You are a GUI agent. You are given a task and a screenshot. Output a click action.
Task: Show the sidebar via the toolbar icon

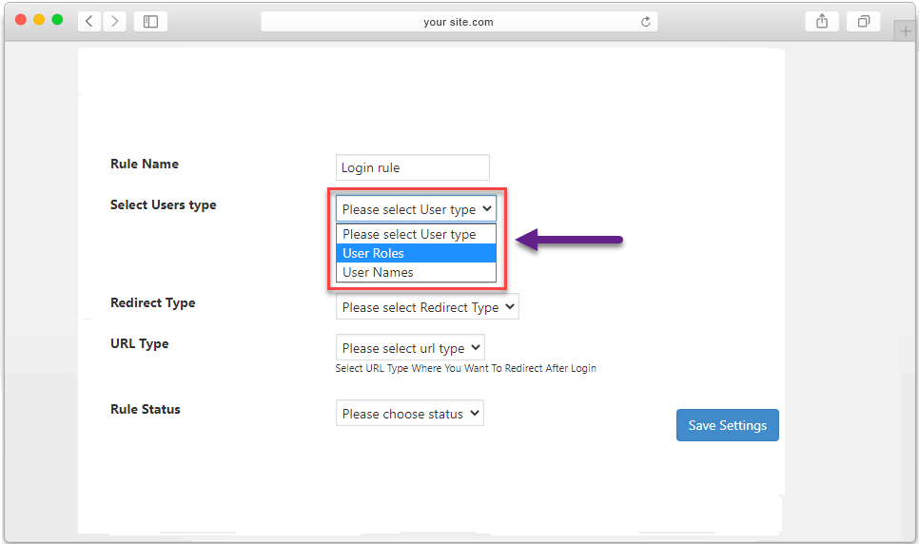(x=150, y=22)
